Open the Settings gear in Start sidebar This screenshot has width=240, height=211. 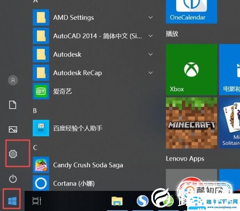point(13,154)
